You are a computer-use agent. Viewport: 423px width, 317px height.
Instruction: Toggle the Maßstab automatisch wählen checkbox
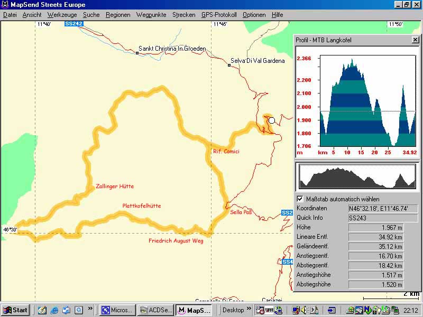300,199
